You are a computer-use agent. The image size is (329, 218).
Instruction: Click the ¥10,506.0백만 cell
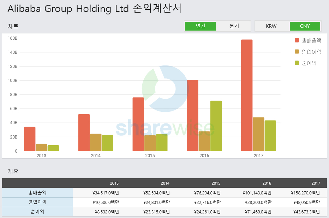(106, 202)
